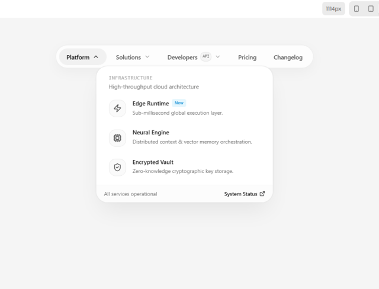This screenshot has height=289, width=379.
Task: Select the tablet device preview icon
Action: click(371, 9)
